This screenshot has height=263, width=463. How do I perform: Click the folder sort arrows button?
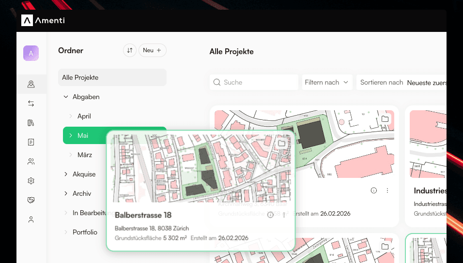point(130,50)
